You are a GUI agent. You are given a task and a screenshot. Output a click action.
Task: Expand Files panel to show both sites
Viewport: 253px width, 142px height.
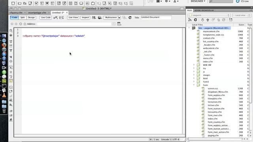230,20
